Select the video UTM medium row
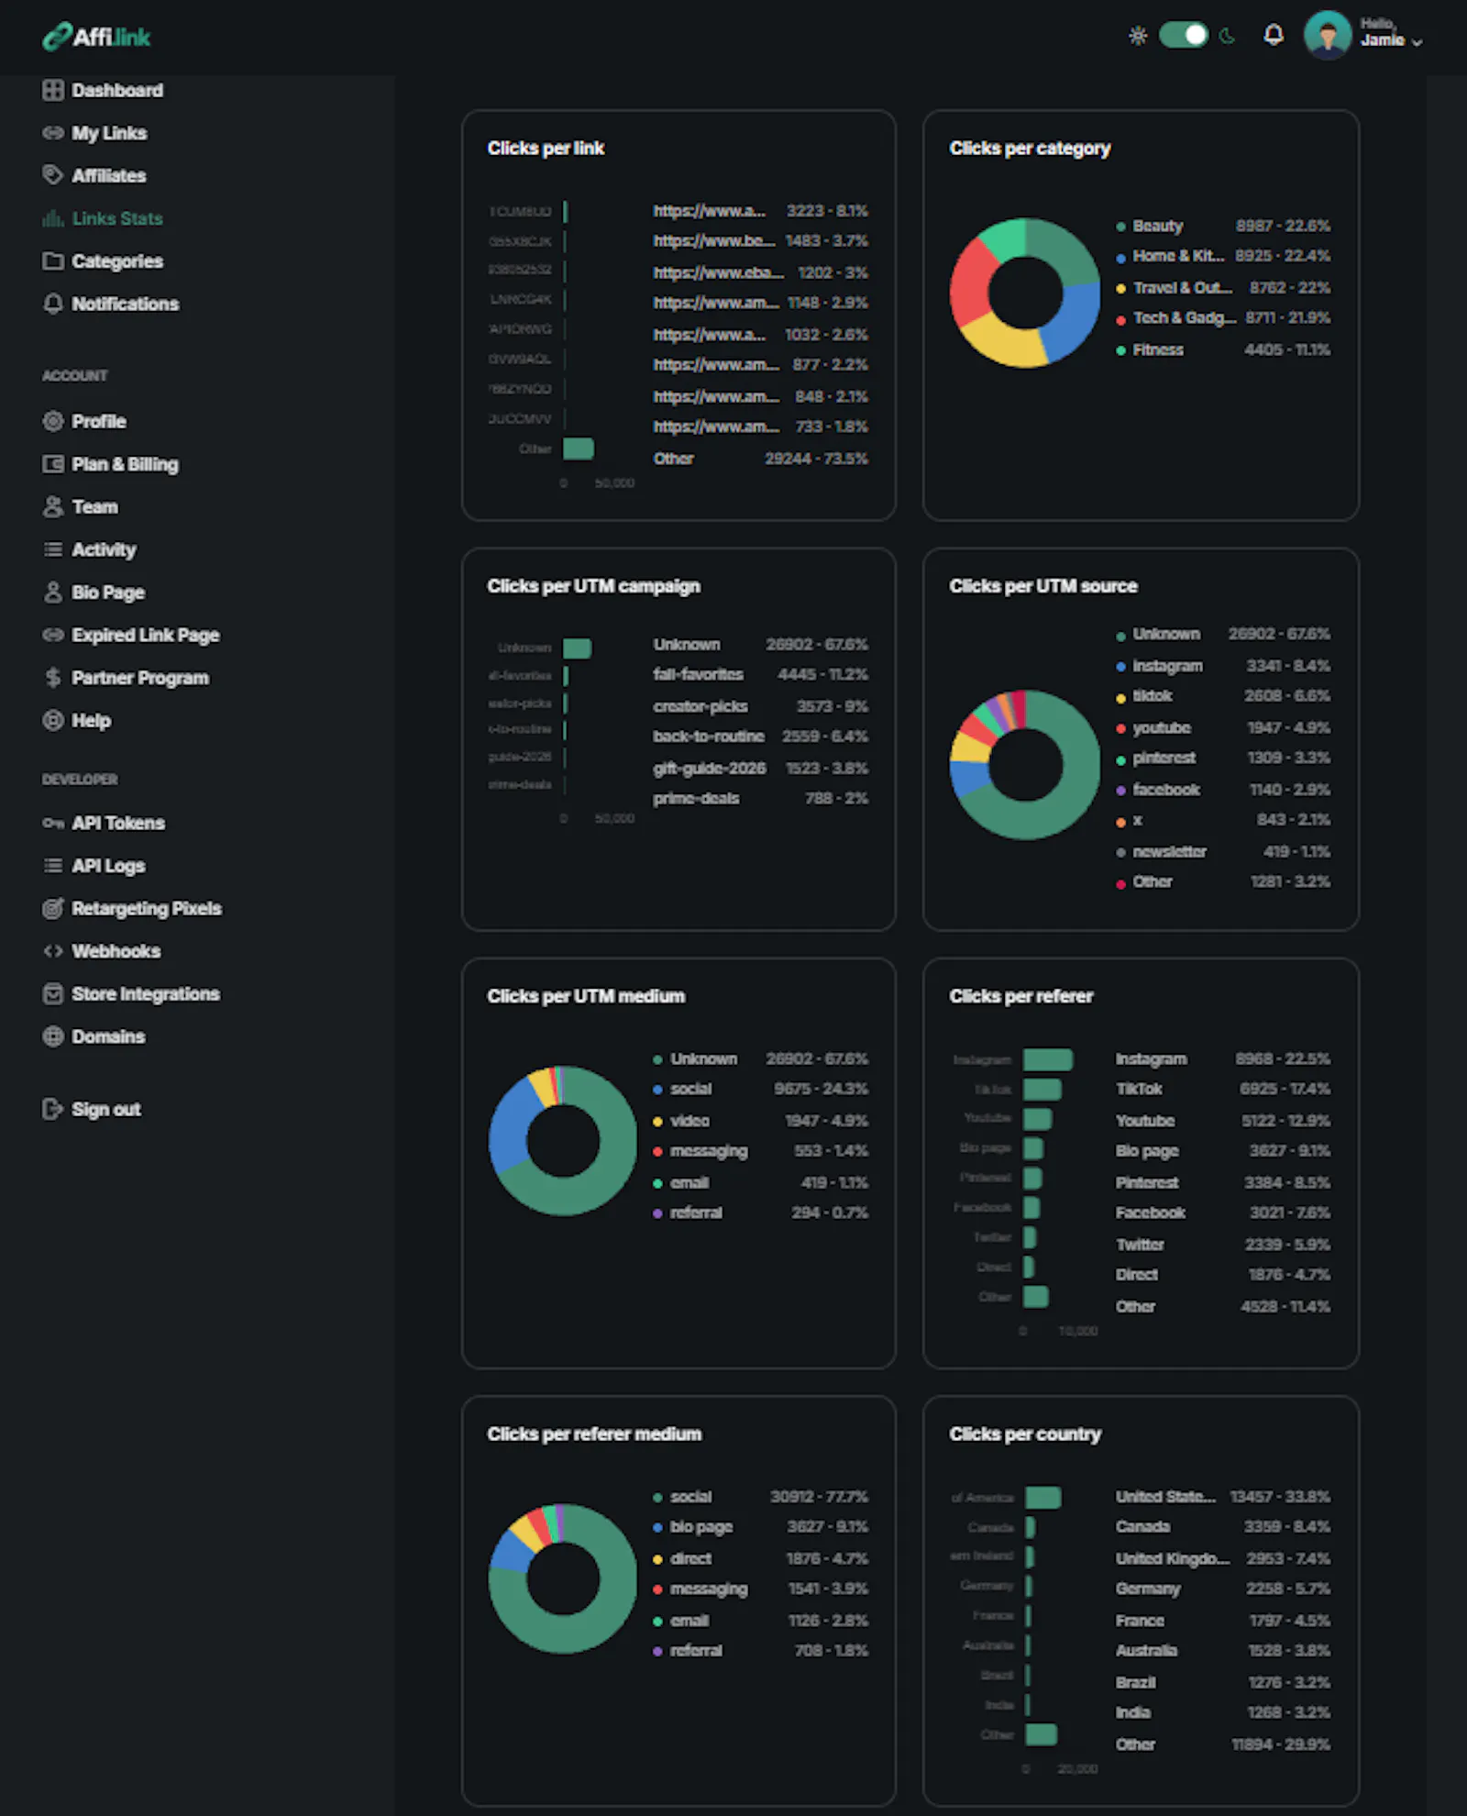1467x1816 pixels. tap(760, 1120)
